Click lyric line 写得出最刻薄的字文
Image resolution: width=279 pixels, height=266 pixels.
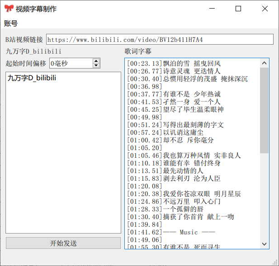tap(175, 125)
